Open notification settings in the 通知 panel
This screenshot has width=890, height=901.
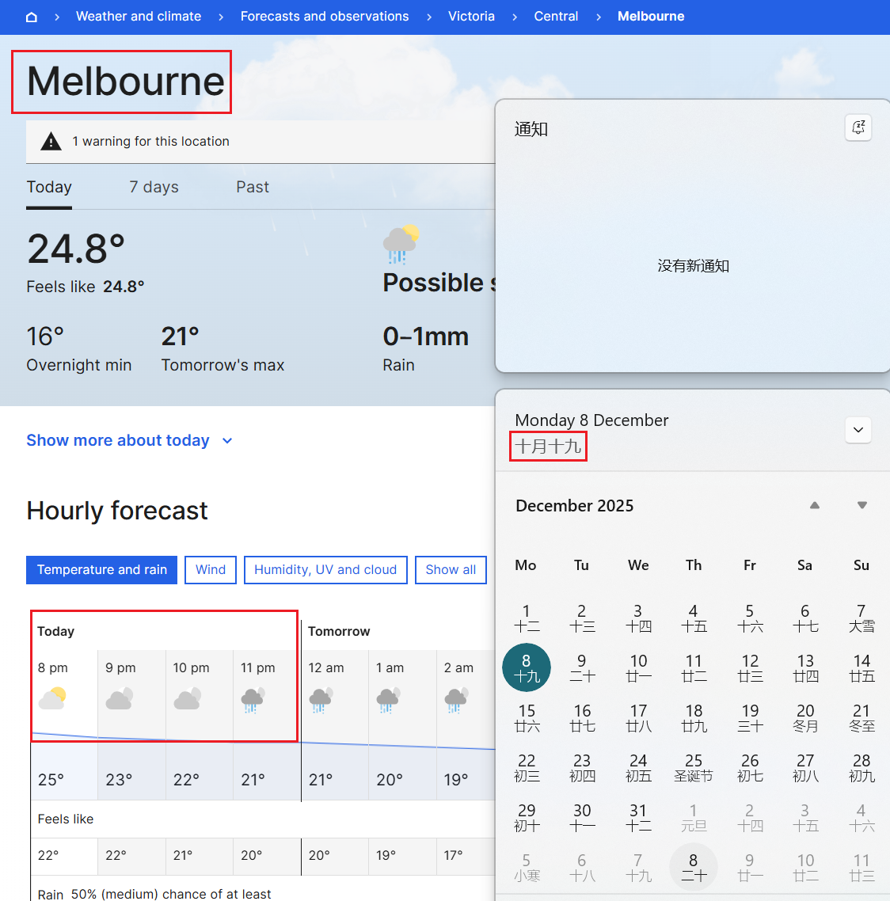click(858, 127)
